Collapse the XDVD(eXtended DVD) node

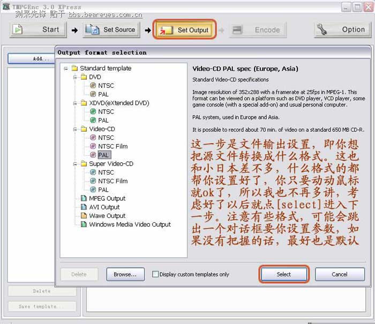(75, 103)
